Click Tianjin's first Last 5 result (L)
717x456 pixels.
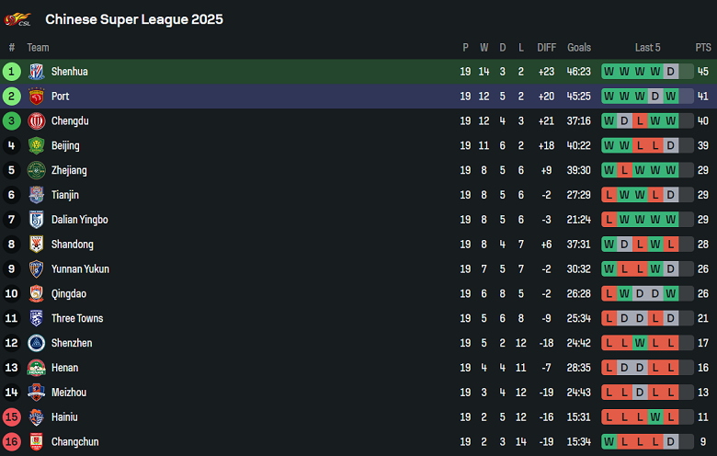click(x=609, y=195)
